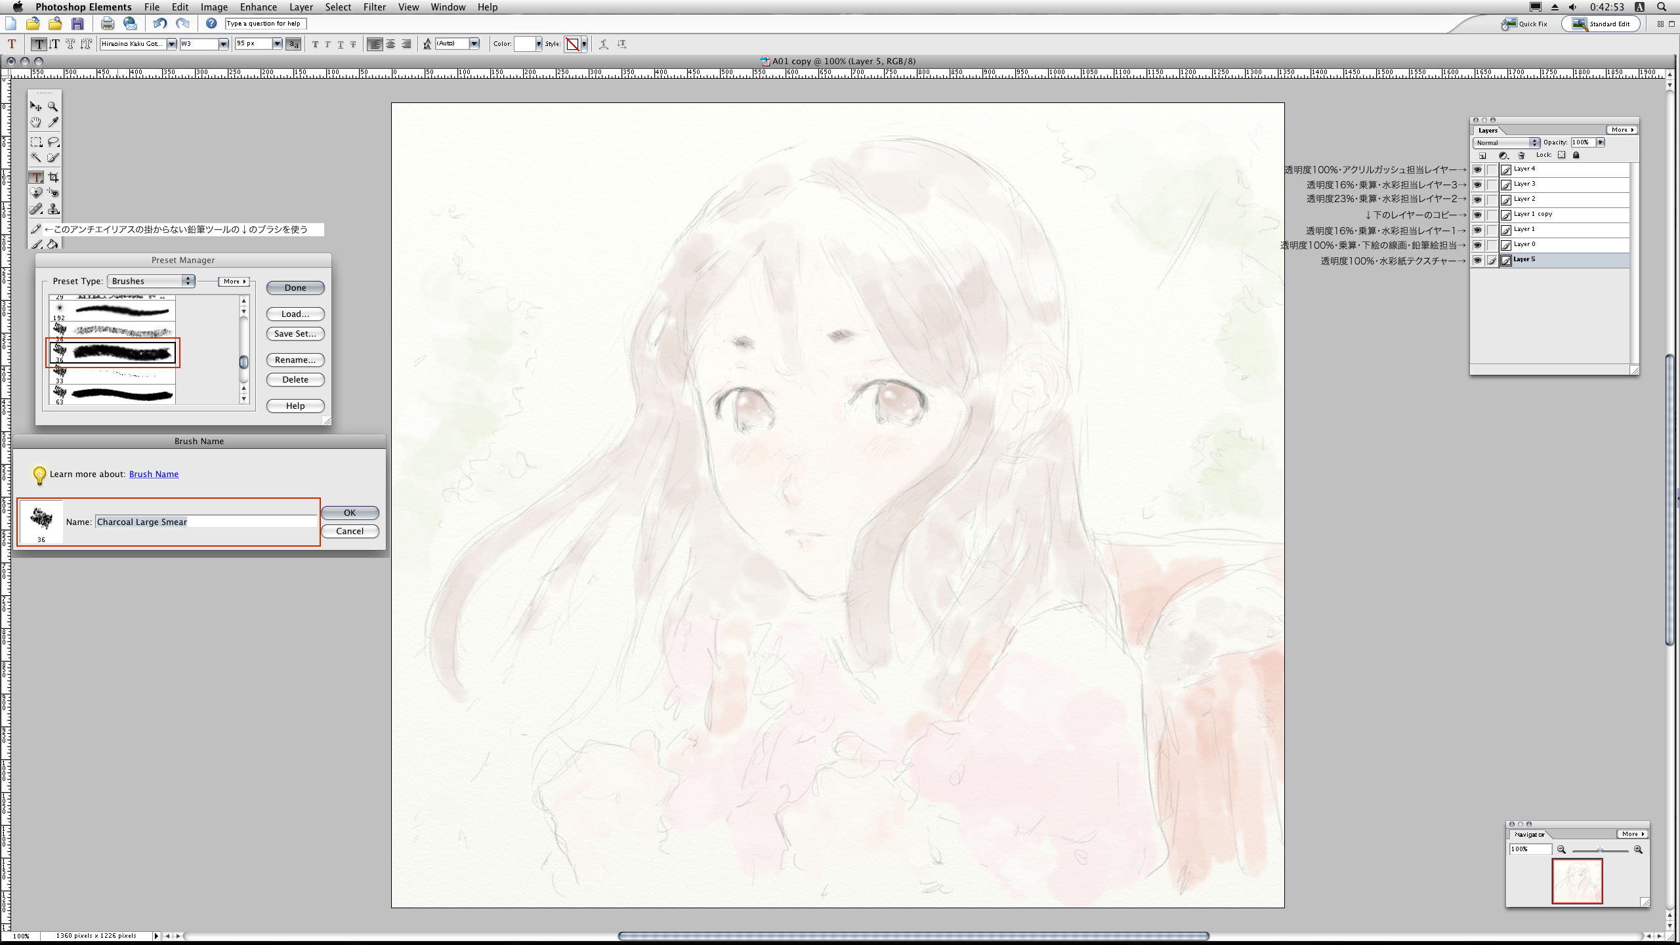The width and height of the screenshot is (1680, 945).
Task: Select the Selection Brush tool
Action: 53,157
